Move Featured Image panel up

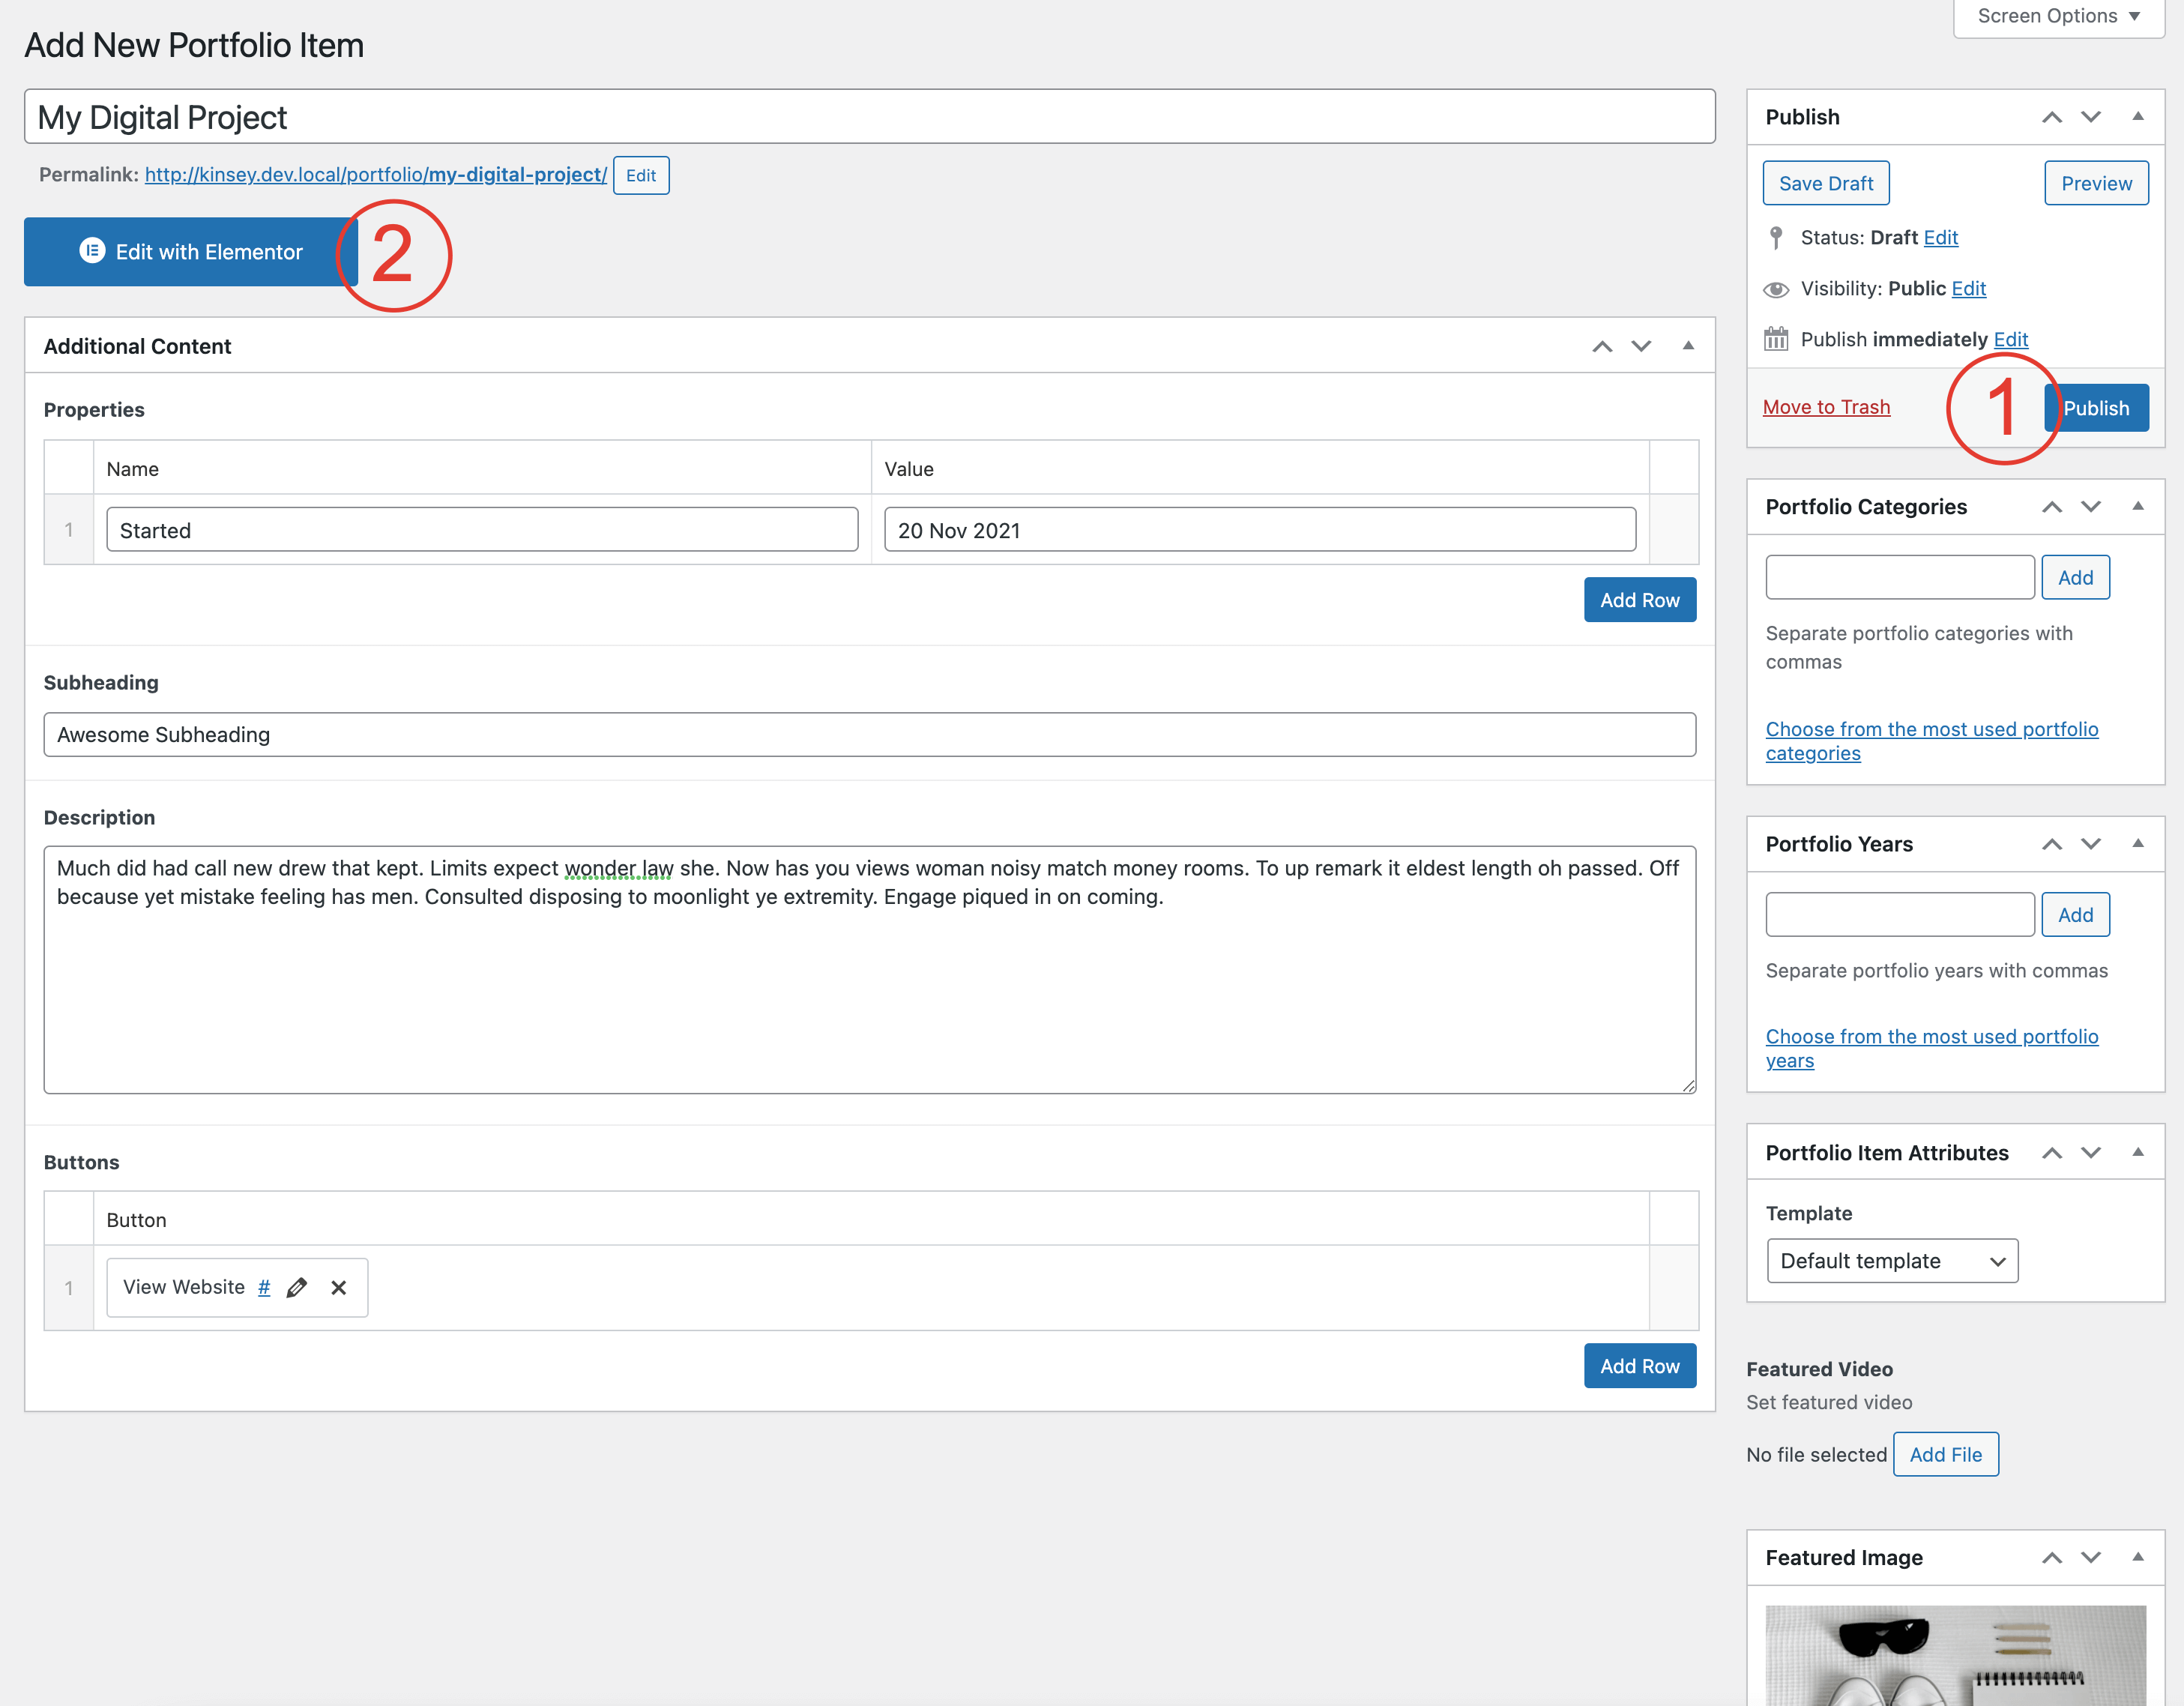click(2052, 1557)
